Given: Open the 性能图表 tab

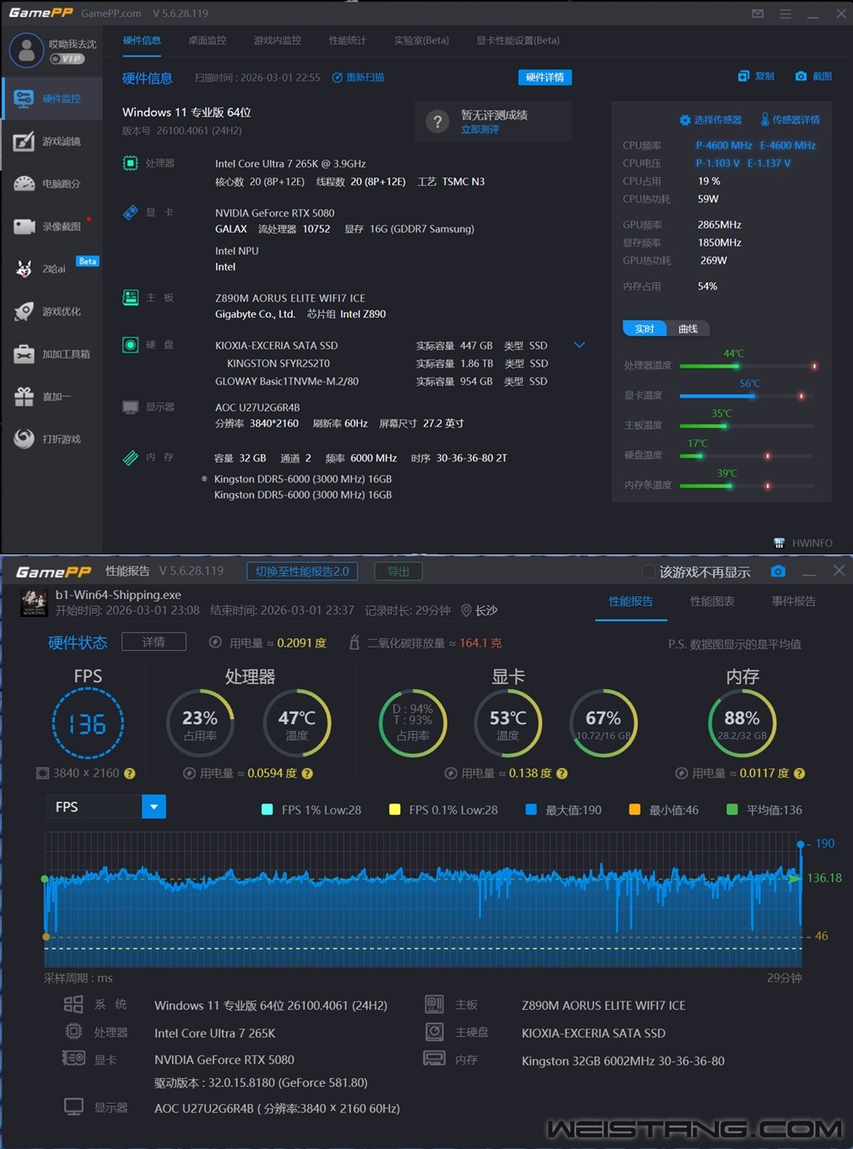Looking at the screenshot, I should point(712,601).
